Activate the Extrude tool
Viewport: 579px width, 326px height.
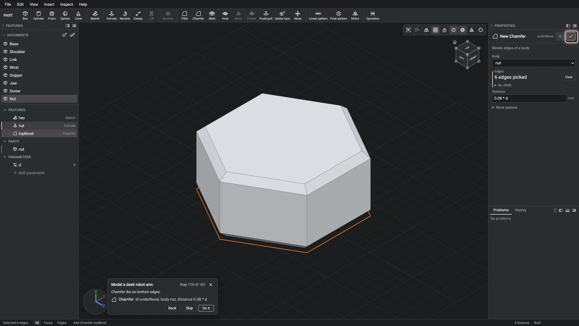[112, 15]
